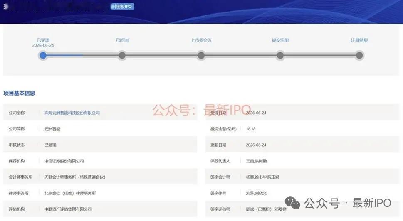Click the 会计师事务所 field label
This screenshot has width=403, height=221.
(x=20, y=177)
